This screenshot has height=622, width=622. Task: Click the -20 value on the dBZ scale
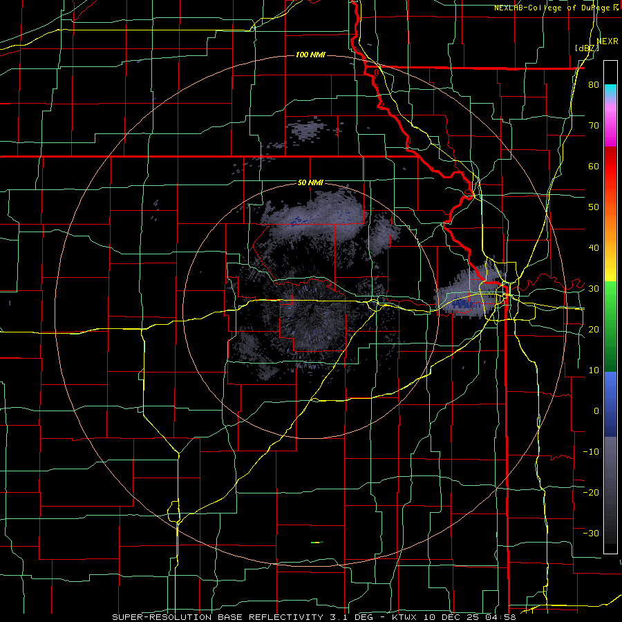(x=591, y=492)
